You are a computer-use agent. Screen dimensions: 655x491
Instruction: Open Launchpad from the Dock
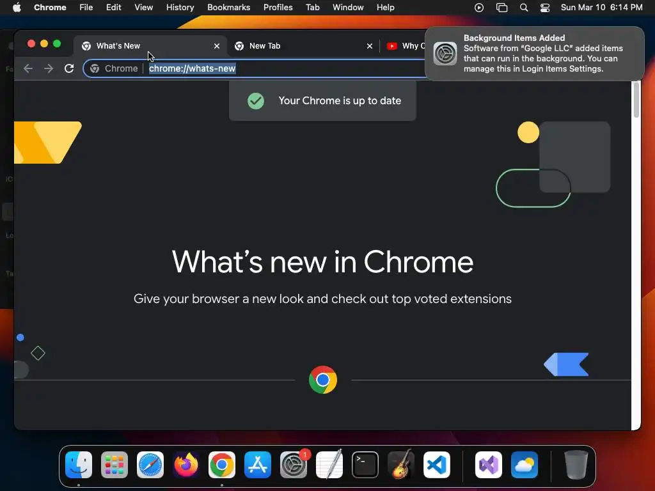point(114,465)
